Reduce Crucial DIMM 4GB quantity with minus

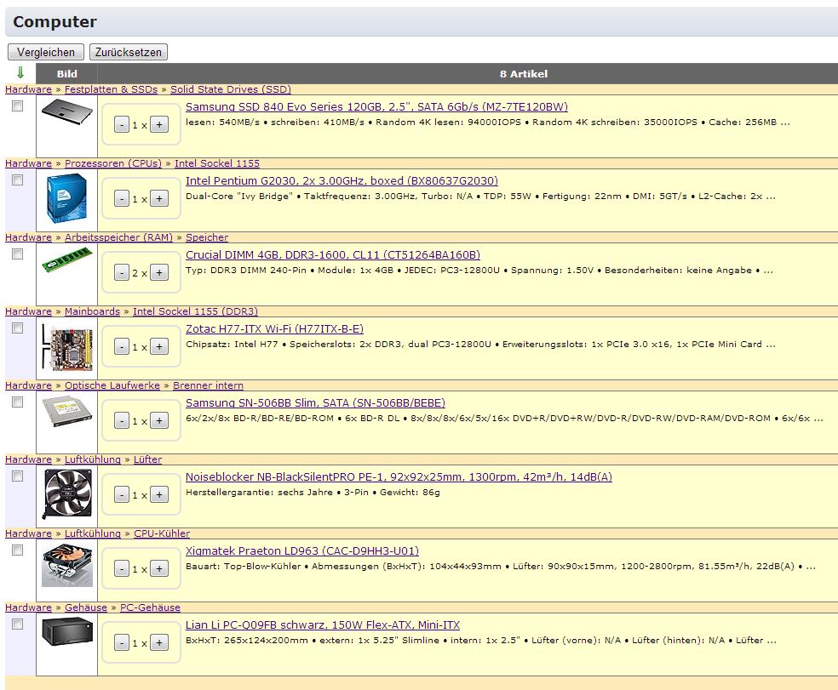point(122,273)
